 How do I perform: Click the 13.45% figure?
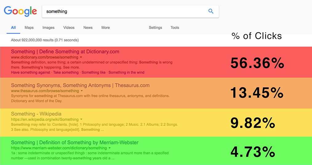[x=257, y=93]
